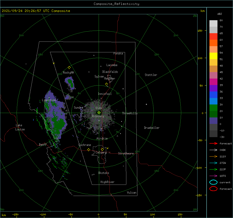The width and height of the screenshot is (233, 218).
Task: Click the cyan 27ZW arrow in legend
Action: click(x=213, y=163)
